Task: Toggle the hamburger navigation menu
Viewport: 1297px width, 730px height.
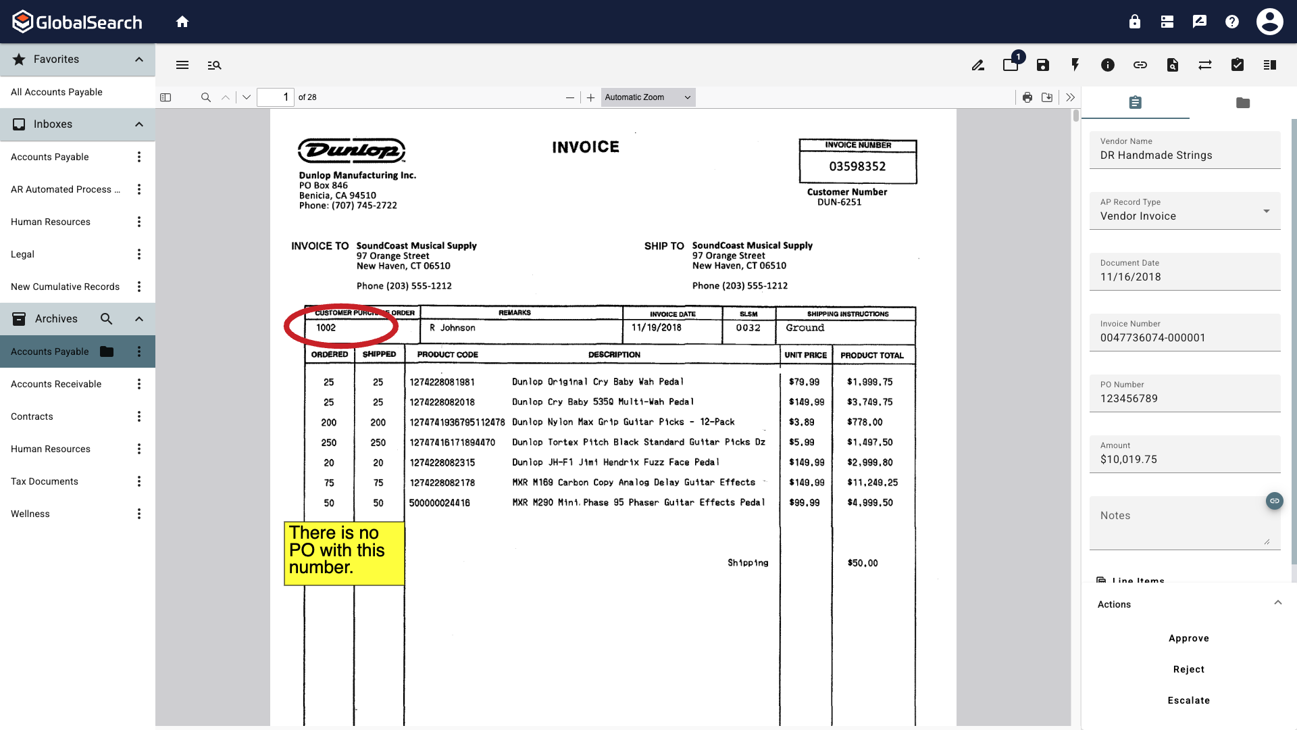Action: 182,65
